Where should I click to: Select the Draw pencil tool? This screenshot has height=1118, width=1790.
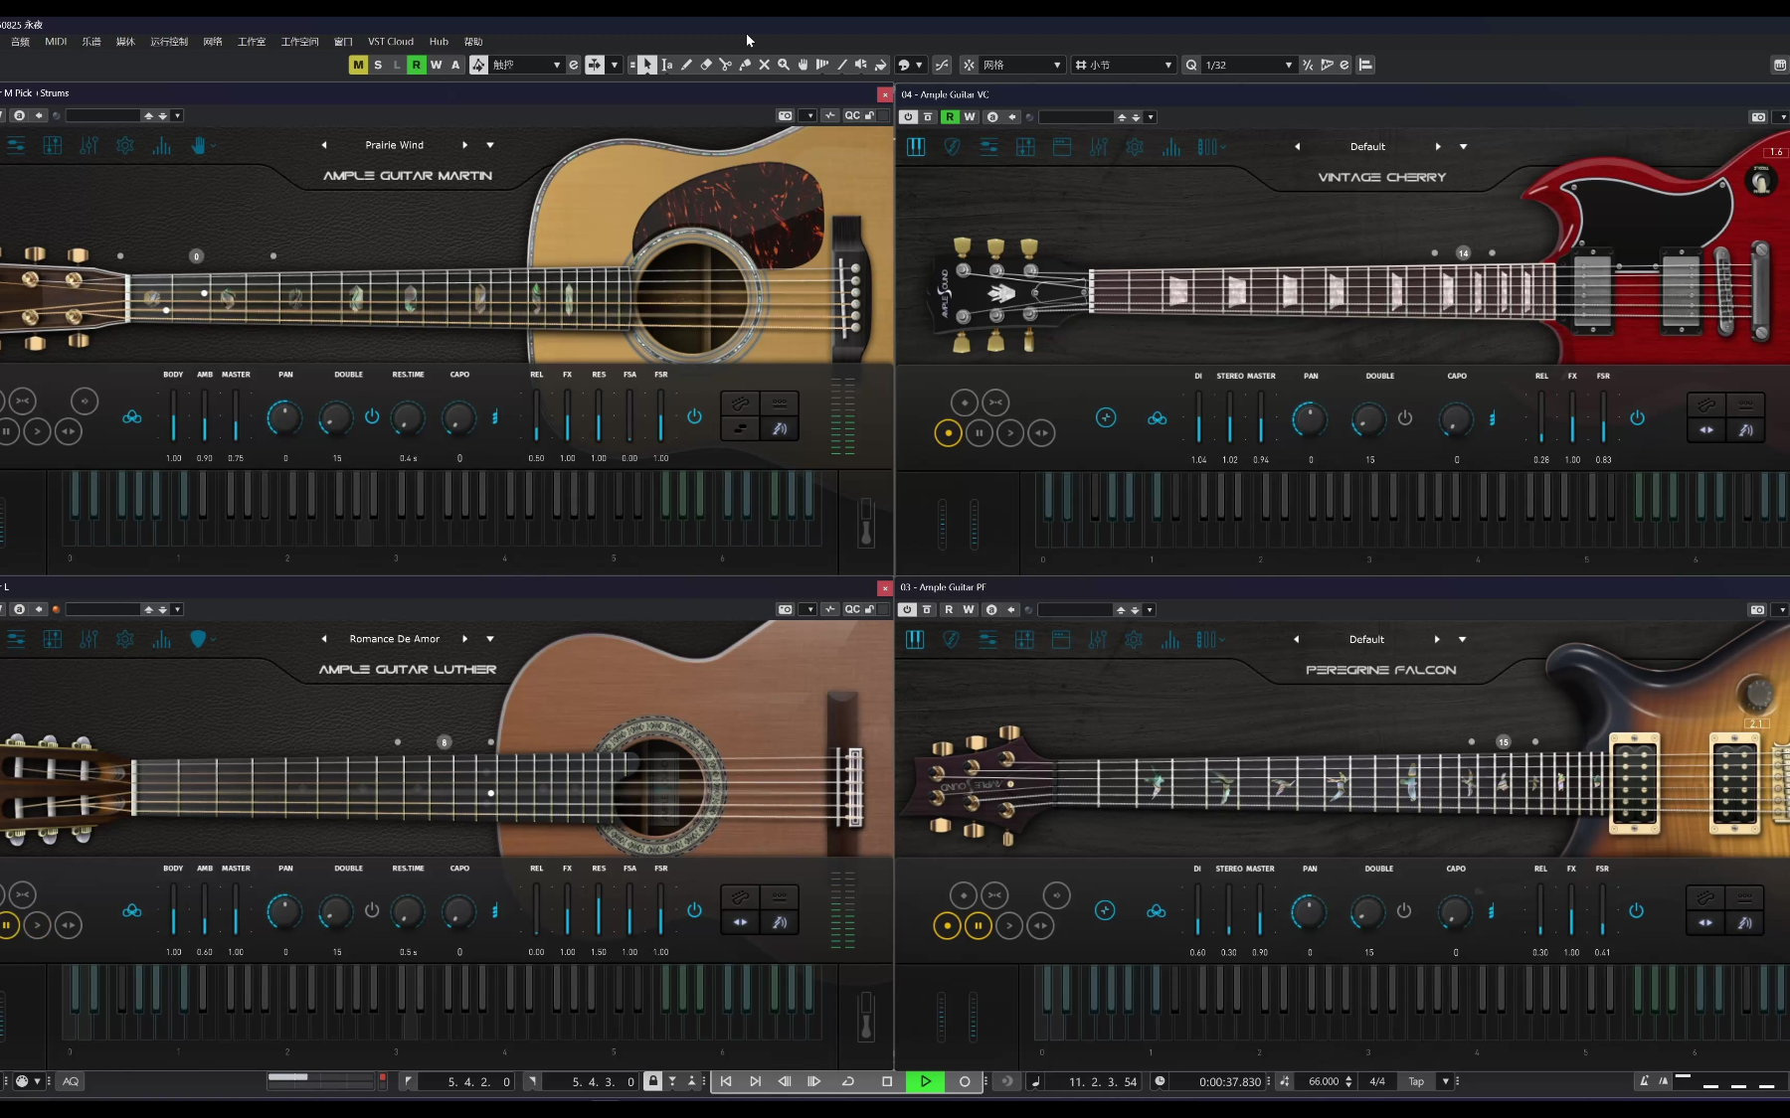[686, 65]
